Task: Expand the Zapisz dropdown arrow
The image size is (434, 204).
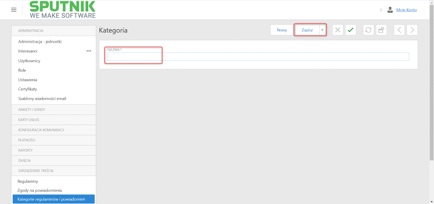Action: pos(323,30)
